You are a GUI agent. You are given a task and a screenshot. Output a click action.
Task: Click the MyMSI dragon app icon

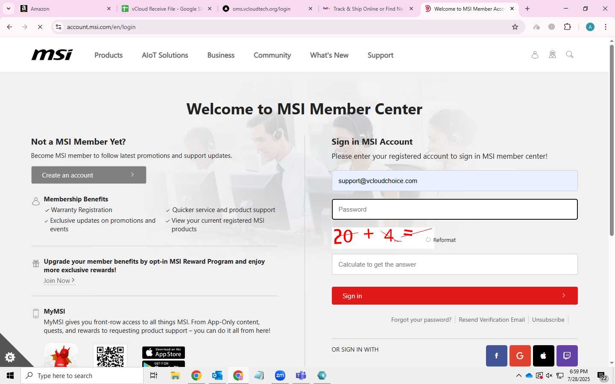61,355
